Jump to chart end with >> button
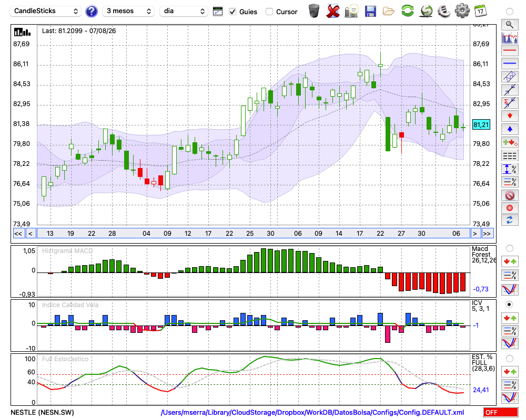 coord(487,234)
